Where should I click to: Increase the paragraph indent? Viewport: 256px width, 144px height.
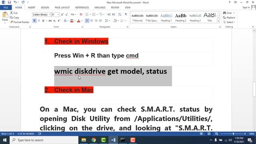114,14
